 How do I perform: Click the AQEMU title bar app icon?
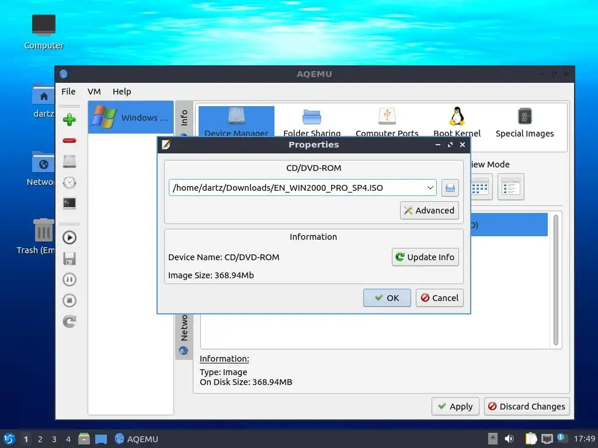tap(64, 74)
